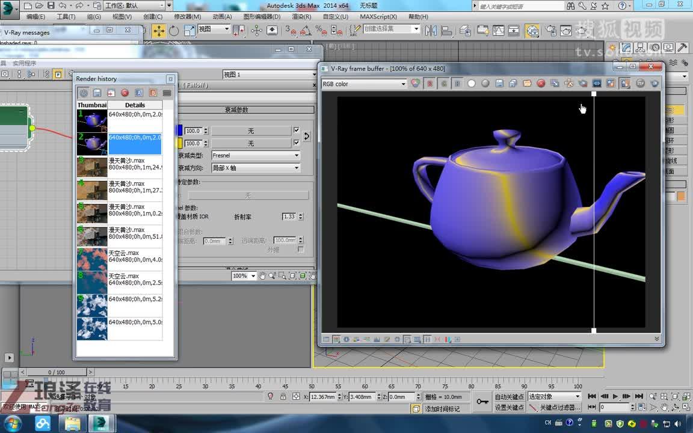The image size is (693, 433).
Task: Toggle the red channel in V-Ray frame buffer
Action: (x=430, y=83)
